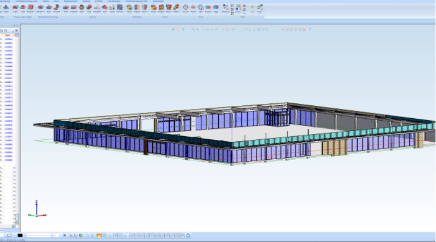Click Rotate in the Transform group
436x242 pixels.
136,8
